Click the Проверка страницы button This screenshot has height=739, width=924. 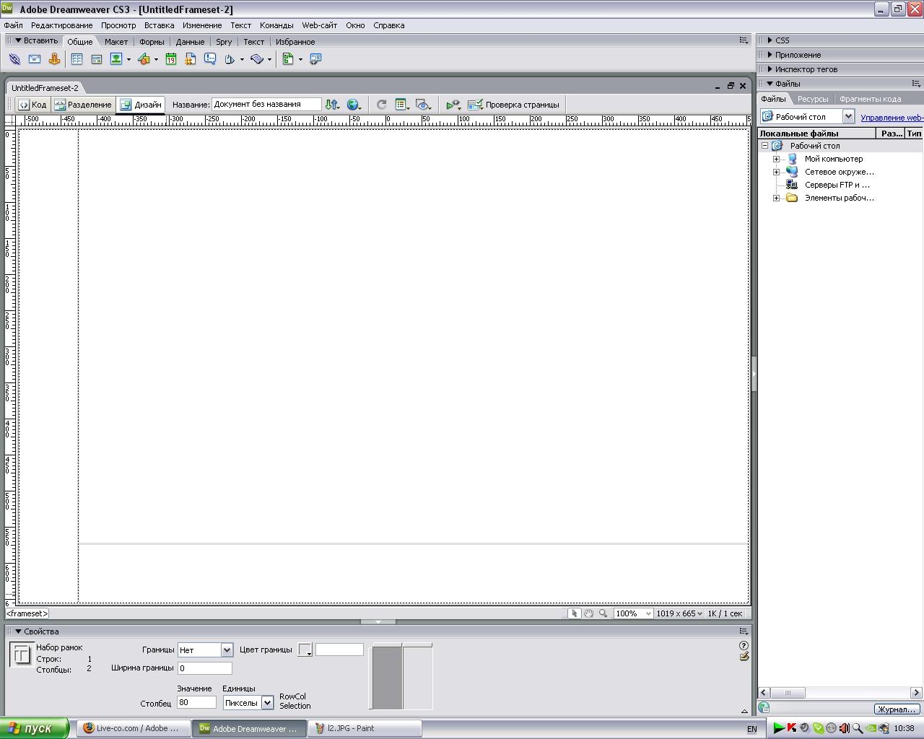point(513,105)
